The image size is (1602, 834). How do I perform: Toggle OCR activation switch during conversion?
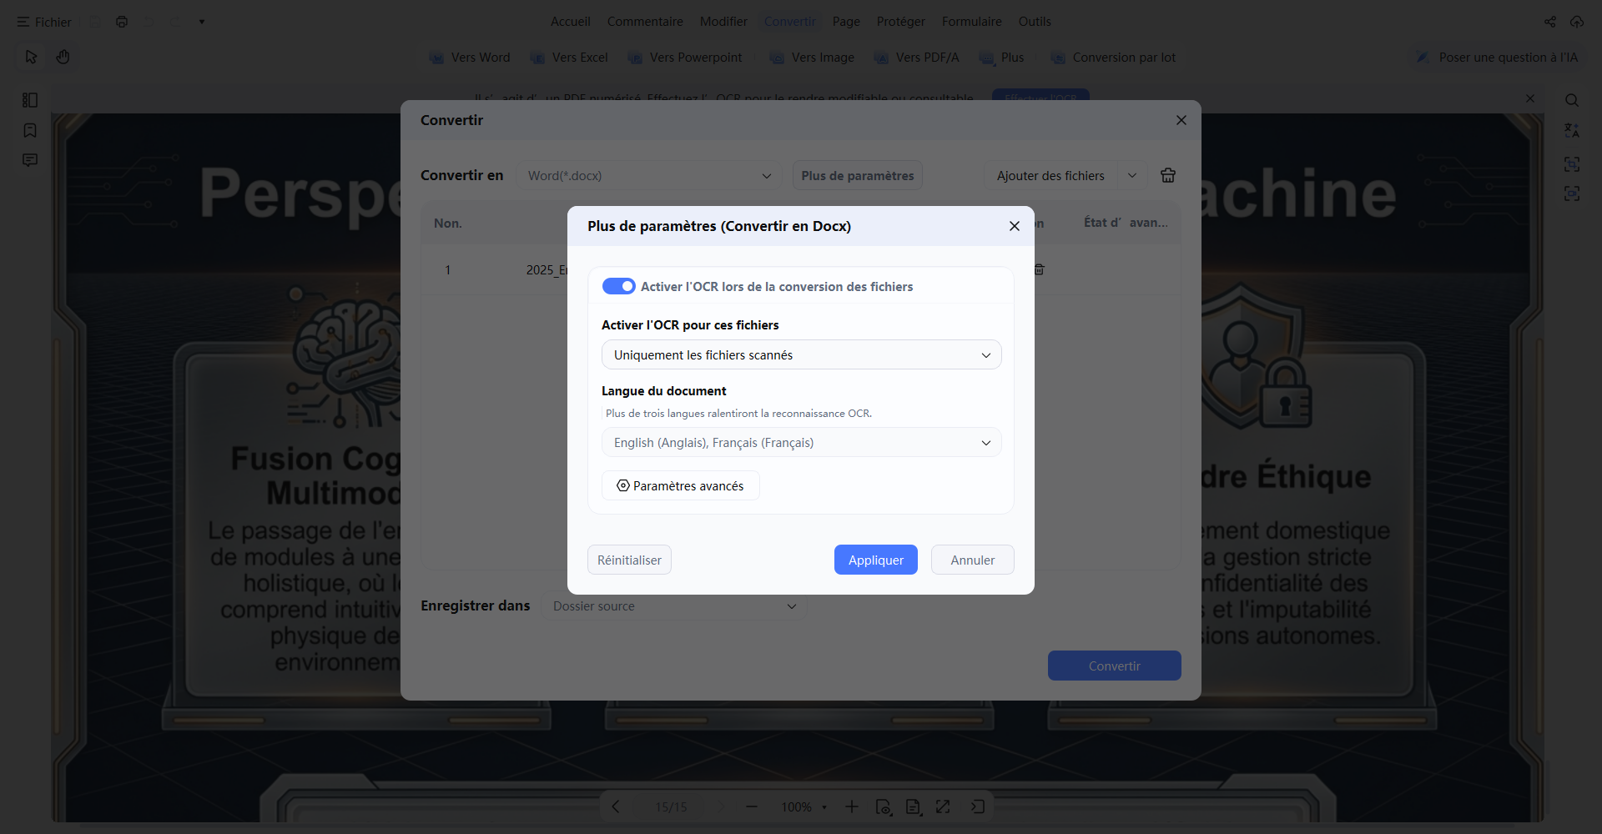pyautogui.click(x=618, y=286)
